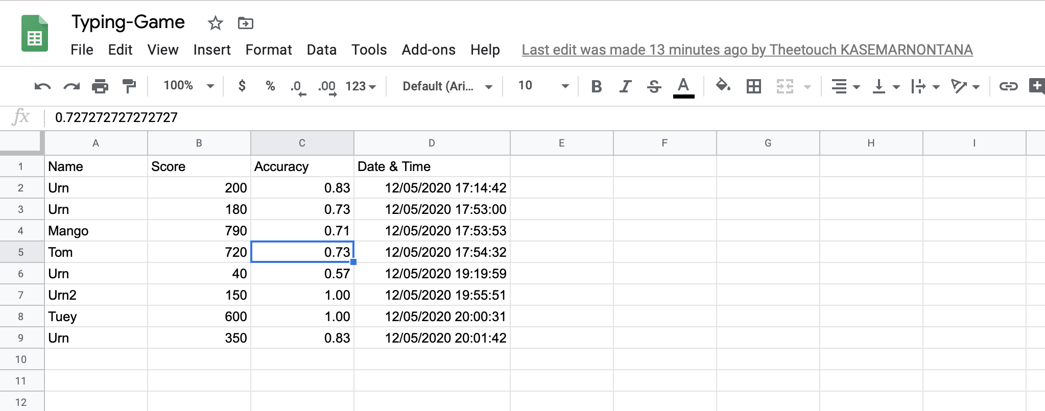1045x411 pixels.
Task: Open the File menu
Action: [82, 50]
